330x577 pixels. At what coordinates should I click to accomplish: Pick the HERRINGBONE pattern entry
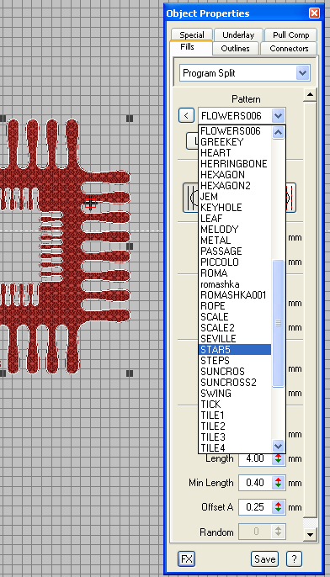click(235, 163)
